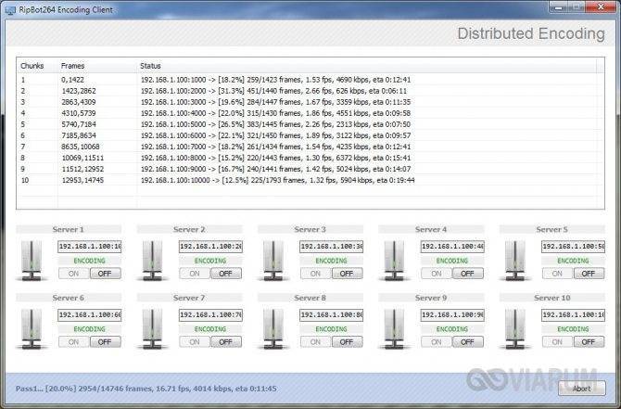Screen dimensions: 621x409
Task: Switch Server 1 ON button
Action: coord(73,274)
